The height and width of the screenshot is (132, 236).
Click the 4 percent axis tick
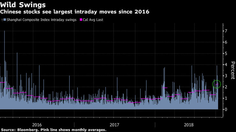point(226,65)
